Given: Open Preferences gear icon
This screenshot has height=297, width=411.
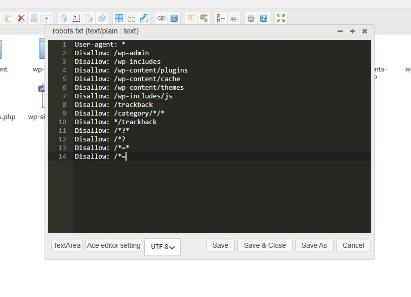Looking at the screenshot, I should [x=251, y=18].
